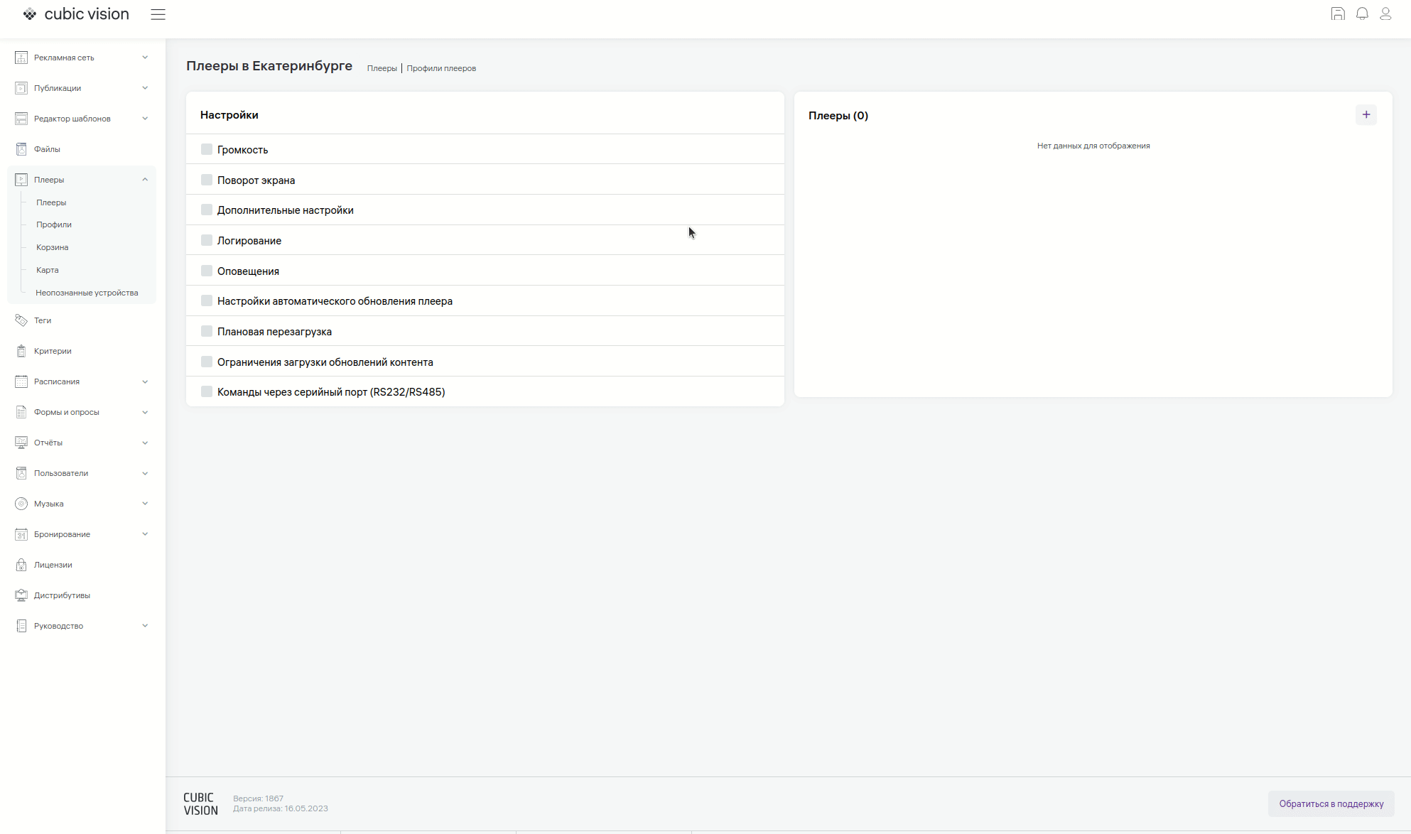Tick the Плановая перезагрузка checkbox
This screenshot has height=834, width=1411.
pos(207,331)
